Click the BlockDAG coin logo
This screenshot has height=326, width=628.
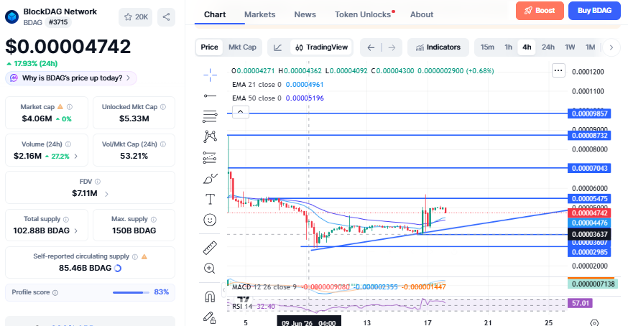pyautogui.click(x=12, y=17)
